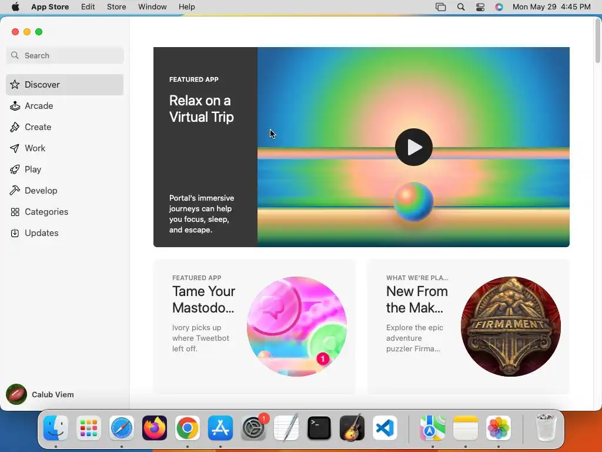Viewport: 602px width, 452px height.
Task: Click Spotlight search icon in menu bar
Action: coord(461,7)
